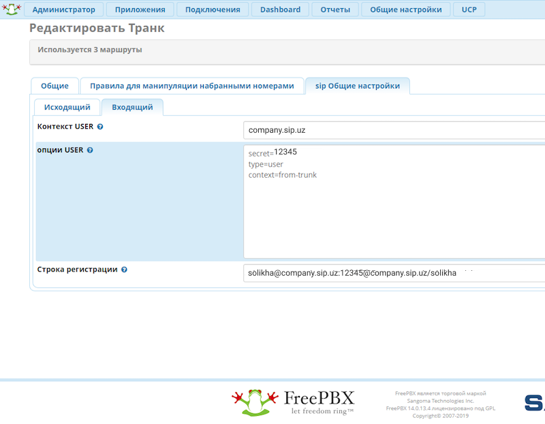The width and height of the screenshot is (545, 424).
Task: Click the FreePBX frog logo in footer
Action: [255, 402]
